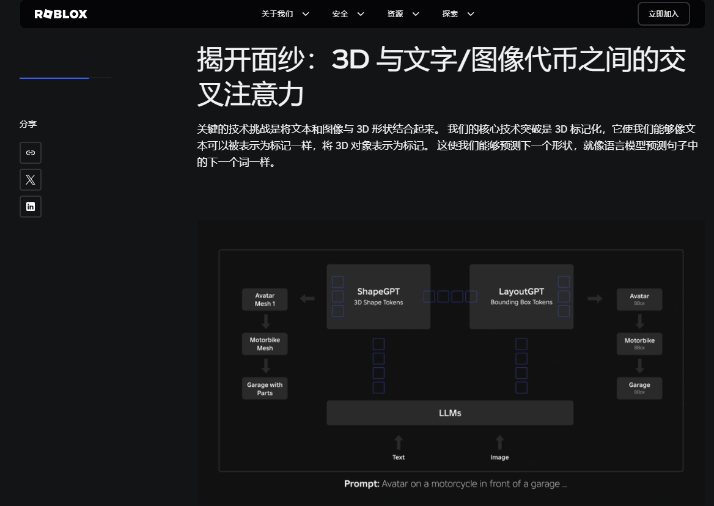Open the 探索 menu
The width and height of the screenshot is (714, 506).
pyautogui.click(x=450, y=14)
